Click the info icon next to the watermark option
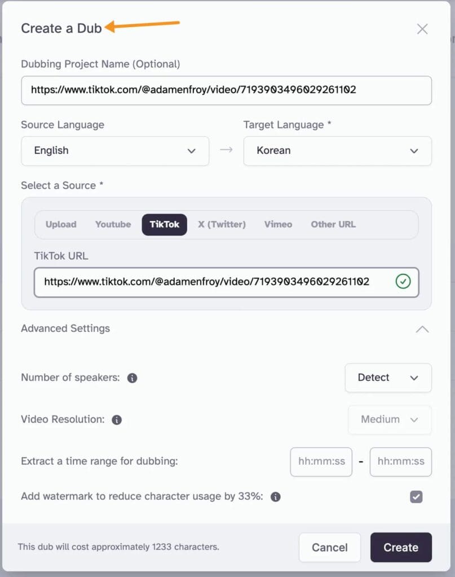 point(276,497)
